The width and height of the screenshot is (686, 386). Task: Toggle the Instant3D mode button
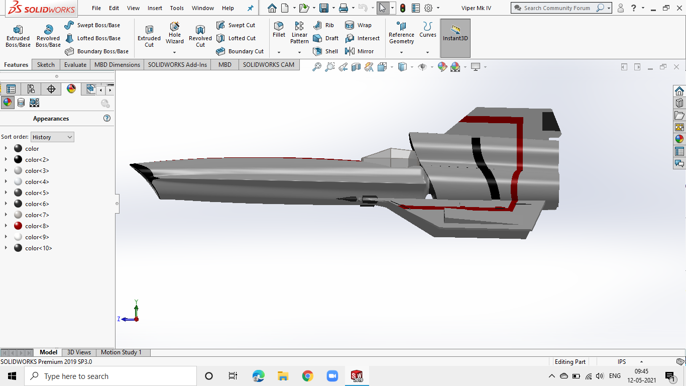coord(455,38)
